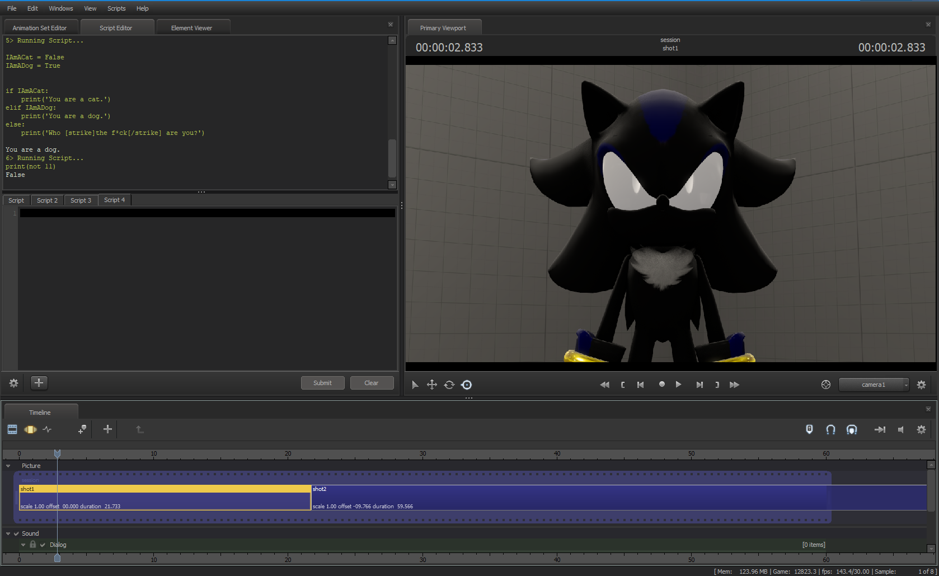This screenshot has width=939, height=576.
Task: Click the timeline plus icon
Action: tap(108, 429)
